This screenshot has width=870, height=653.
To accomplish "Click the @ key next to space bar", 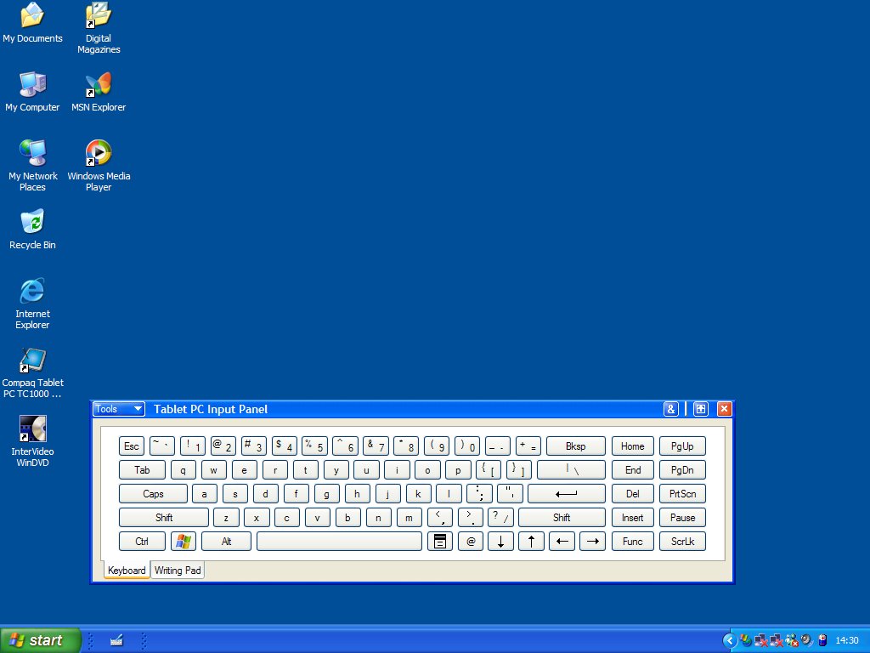I will [x=471, y=542].
